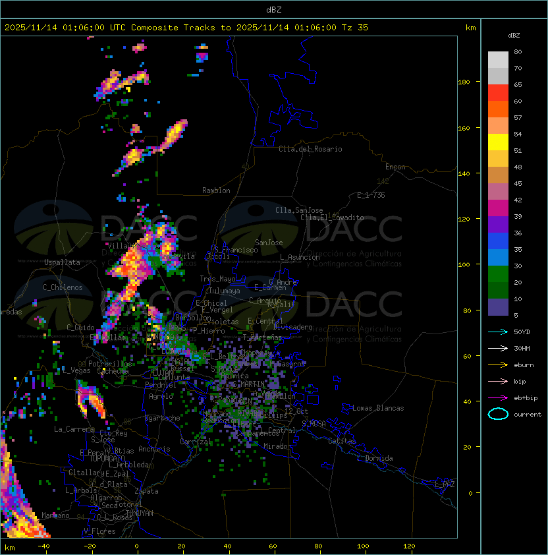Click the E_1-736 place label
This screenshot has height=555, width=548.
pos(371,195)
